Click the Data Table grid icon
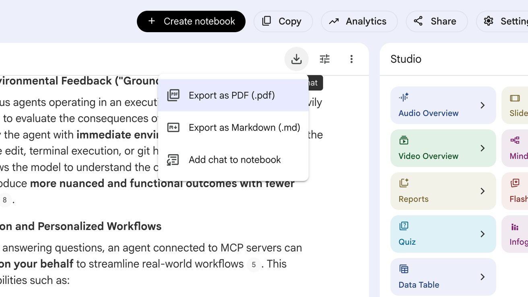Image resolution: width=528 pixels, height=297 pixels. [x=404, y=269]
